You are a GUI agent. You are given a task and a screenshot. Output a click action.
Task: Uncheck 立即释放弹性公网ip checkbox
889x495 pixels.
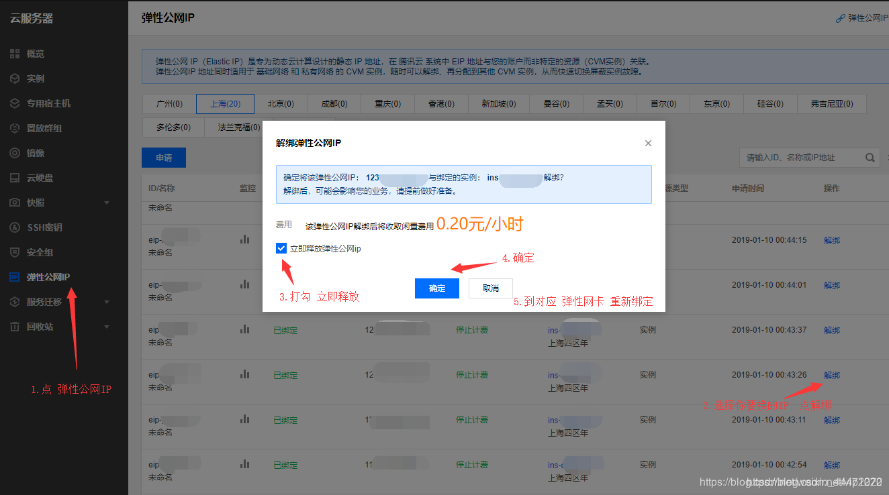pyautogui.click(x=281, y=248)
